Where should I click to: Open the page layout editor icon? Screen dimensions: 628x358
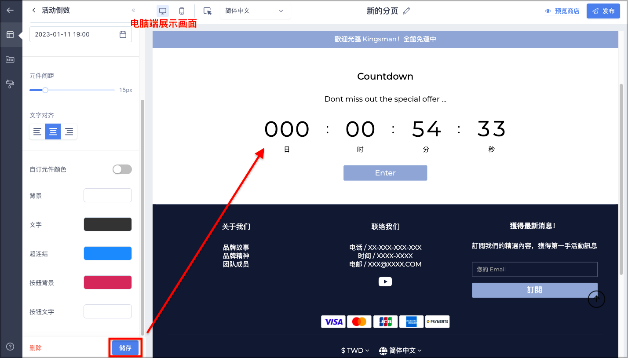pos(10,35)
